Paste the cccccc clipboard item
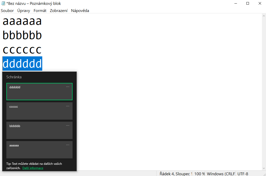Screen dimensions: 266x176 36,112
